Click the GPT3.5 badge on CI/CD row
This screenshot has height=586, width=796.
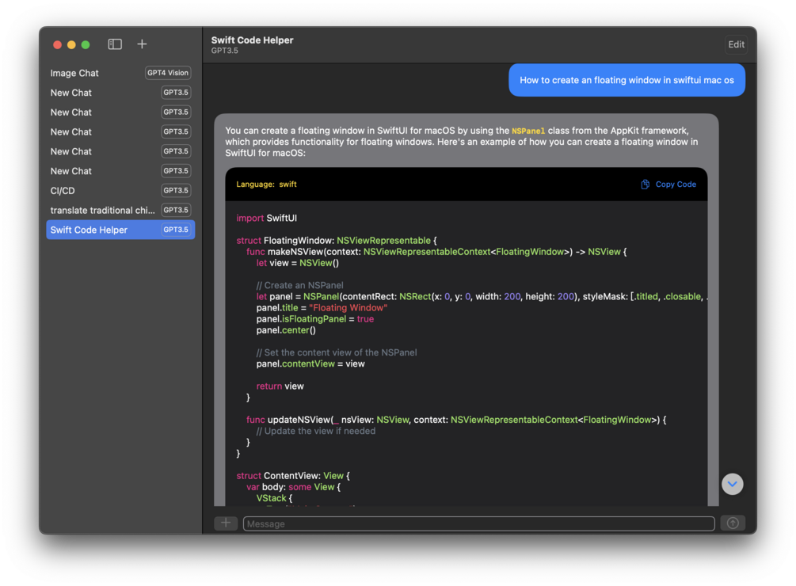click(176, 191)
